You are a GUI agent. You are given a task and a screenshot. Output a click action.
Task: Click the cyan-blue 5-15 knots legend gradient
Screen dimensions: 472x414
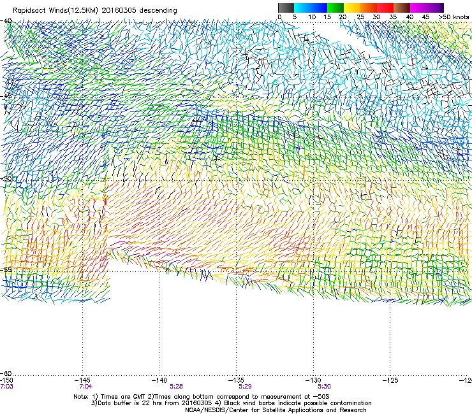click(311, 8)
